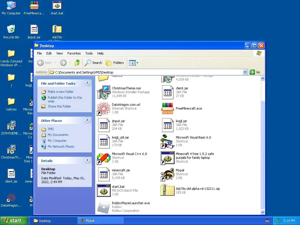Expand the Address bar dropdown arrow

coord(245,72)
